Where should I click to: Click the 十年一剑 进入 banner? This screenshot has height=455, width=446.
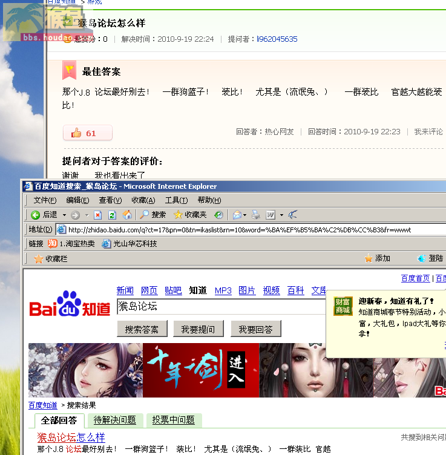click(x=201, y=370)
